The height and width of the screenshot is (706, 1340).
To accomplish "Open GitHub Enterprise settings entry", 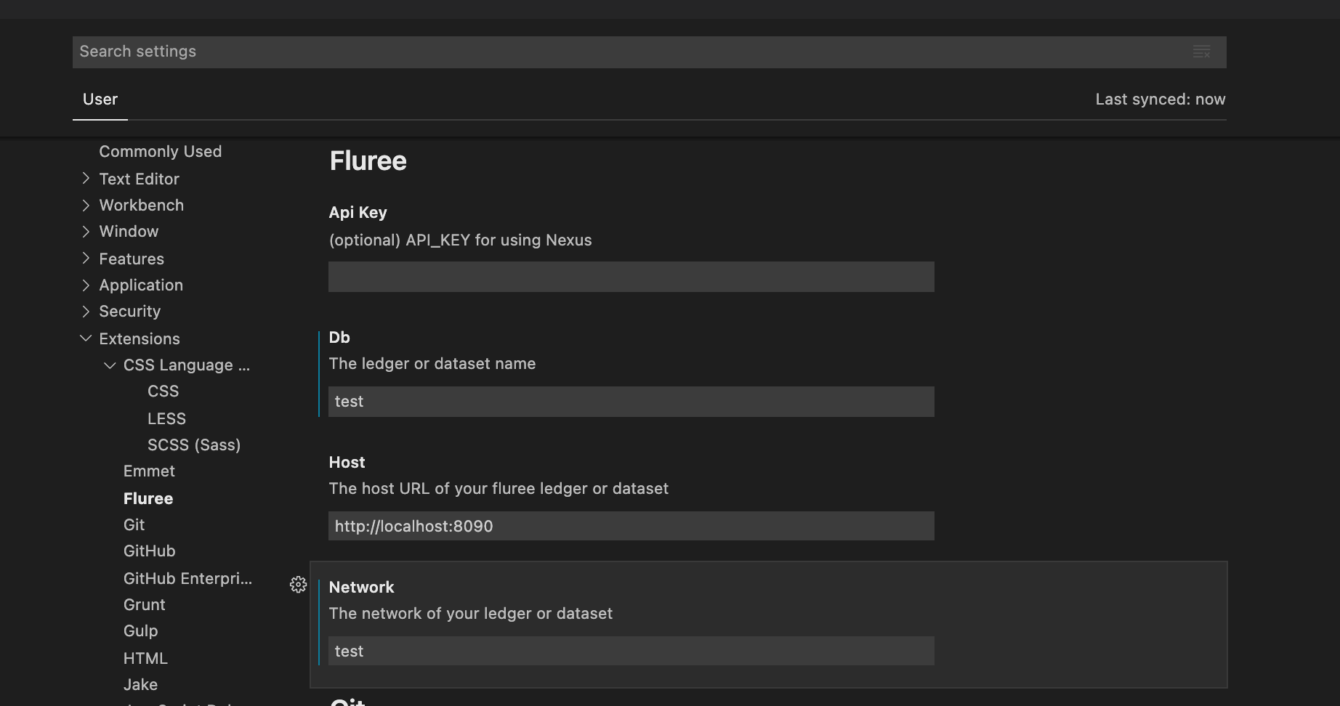I will (187, 578).
